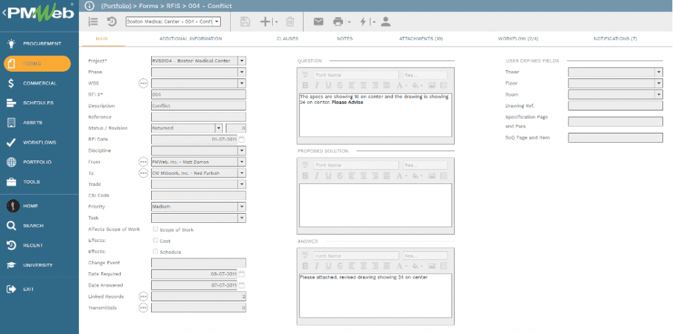673x334 pixels.
Task: Insert table in Answer editor
Action: (444, 266)
